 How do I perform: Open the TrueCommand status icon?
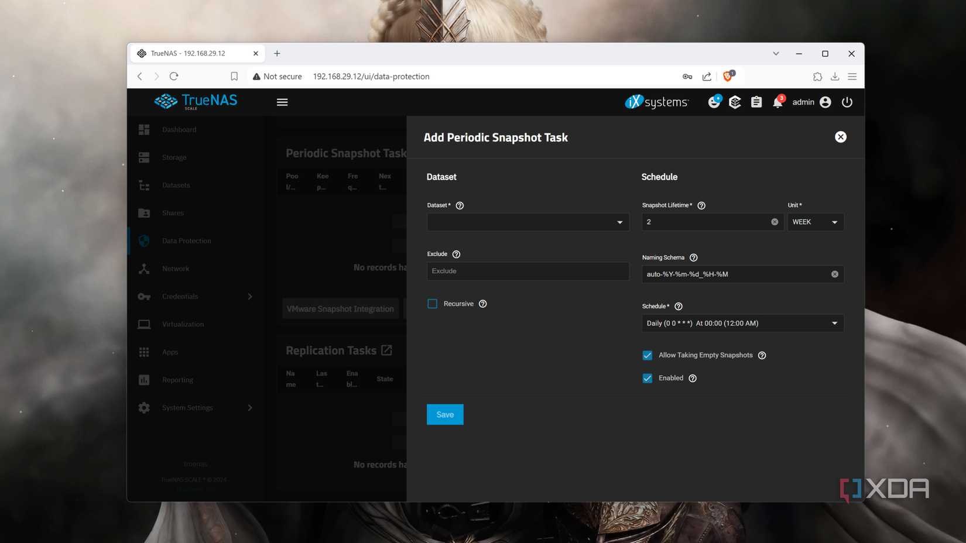(x=714, y=102)
